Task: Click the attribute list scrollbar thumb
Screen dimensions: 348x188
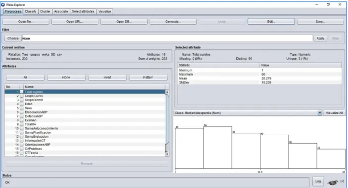Action: coord(167,119)
